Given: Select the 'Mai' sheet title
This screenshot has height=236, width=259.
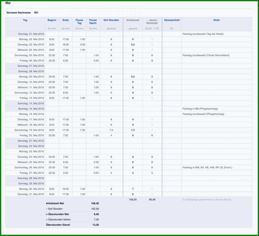Looking at the screenshot, I should click(x=8, y=3).
